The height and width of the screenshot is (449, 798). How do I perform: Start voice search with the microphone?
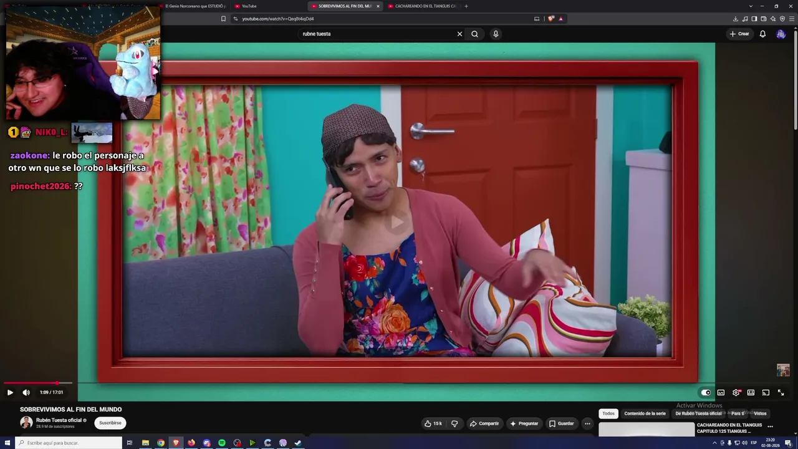pos(496,34)
